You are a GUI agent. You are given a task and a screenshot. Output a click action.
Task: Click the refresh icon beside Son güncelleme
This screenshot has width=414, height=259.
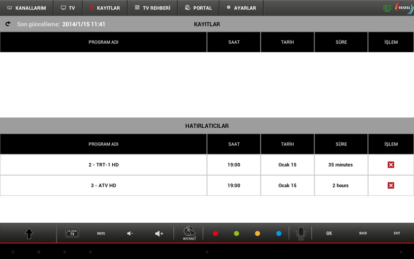point(8,24)
